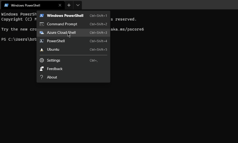Click the Settings gear icon
The image size is (238, 143).
(42, 60)
